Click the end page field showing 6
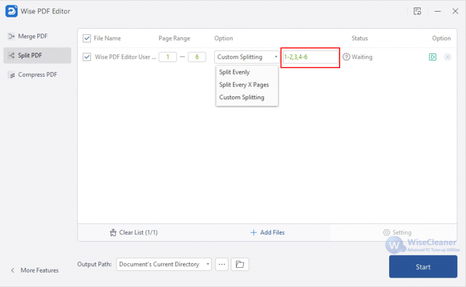This screenshot has height=287, width=466. (197, 57)
